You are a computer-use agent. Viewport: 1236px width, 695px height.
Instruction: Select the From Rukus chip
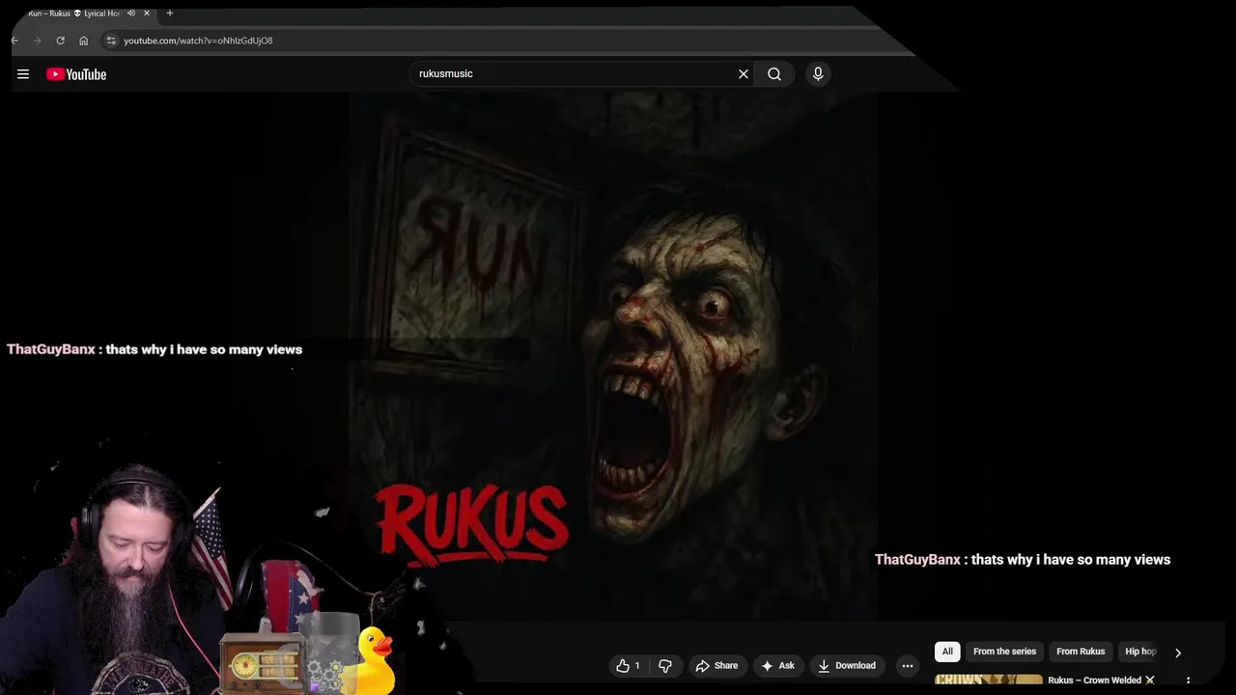tap(1081, 652)
